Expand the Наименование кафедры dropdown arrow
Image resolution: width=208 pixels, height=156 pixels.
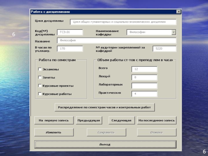coord(174,32)
